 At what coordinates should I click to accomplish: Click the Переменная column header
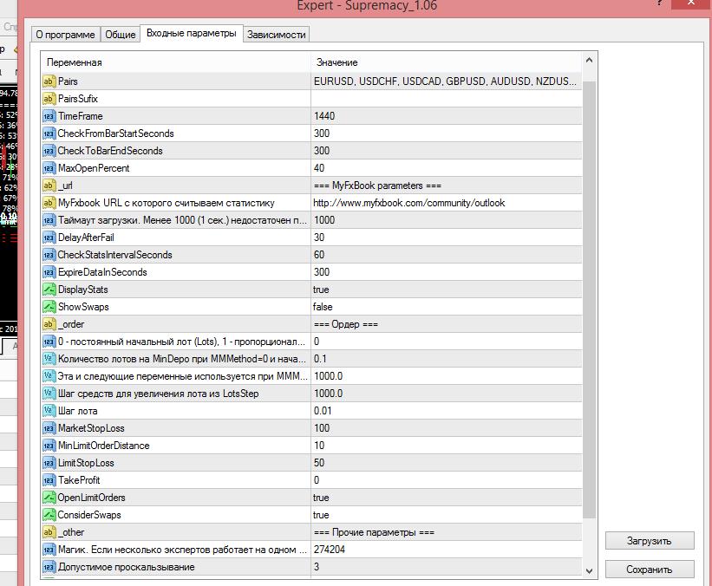(176, 62)
